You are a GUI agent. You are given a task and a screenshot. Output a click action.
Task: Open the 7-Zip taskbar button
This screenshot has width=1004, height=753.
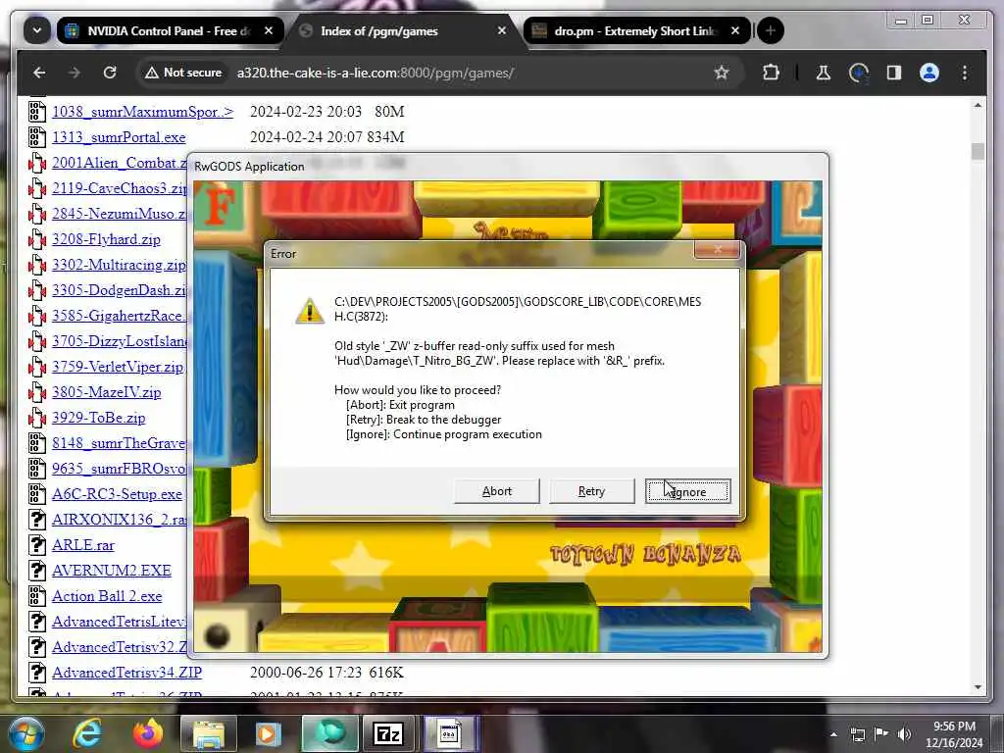coord(388,733)
